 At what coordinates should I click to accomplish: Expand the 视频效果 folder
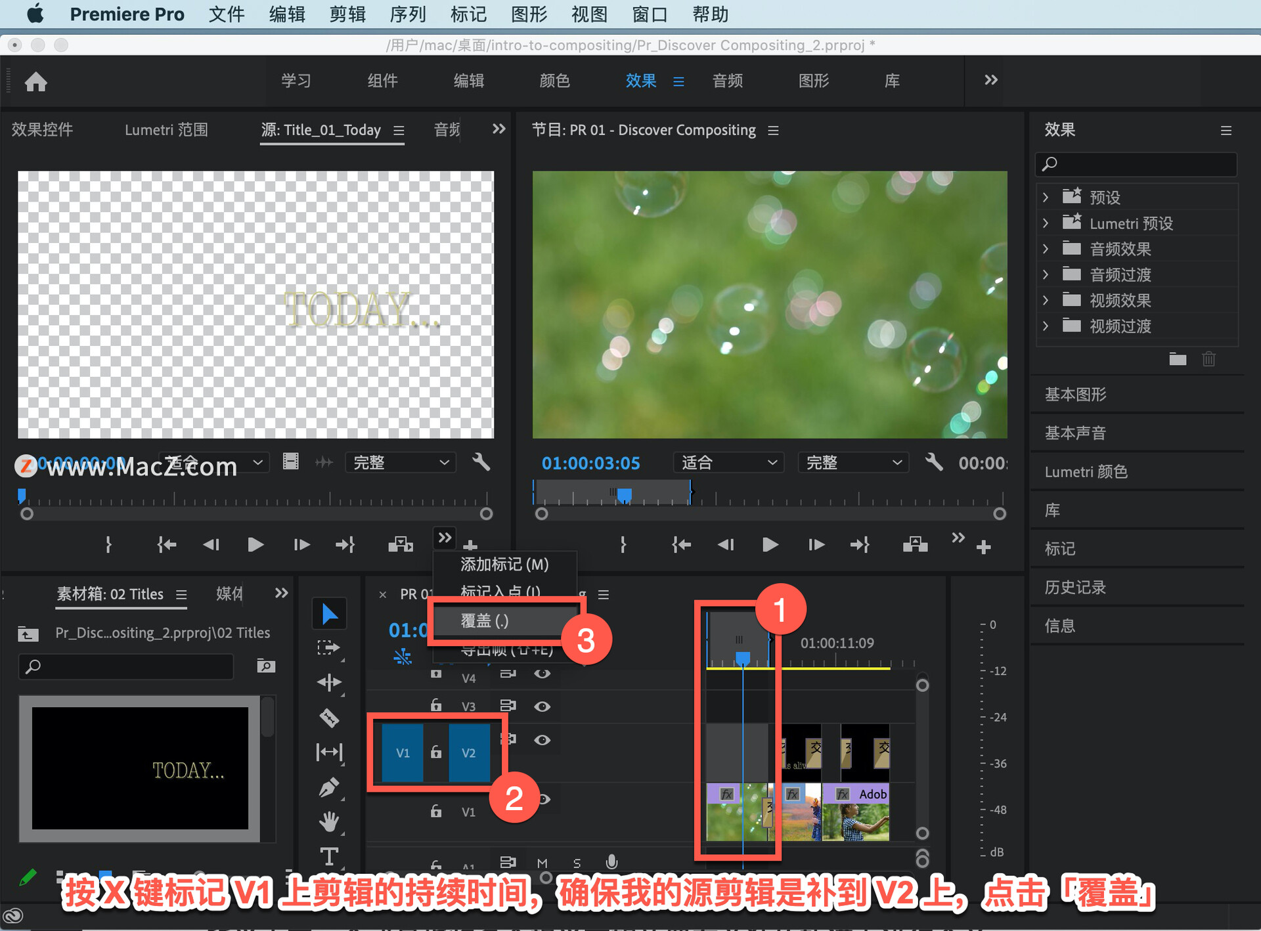tap(1046, 300)
